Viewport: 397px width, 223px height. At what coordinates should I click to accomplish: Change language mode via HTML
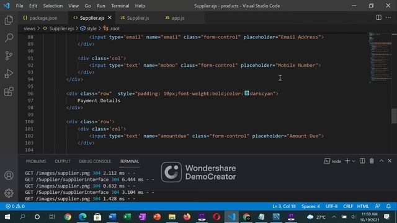pyautogui.click(x=363, y=206)
